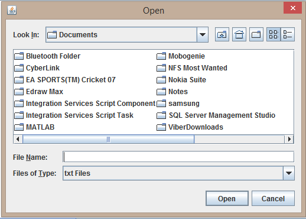Select the samsung folder icon
The image size is (306, 219).
[x=161, y=104]
